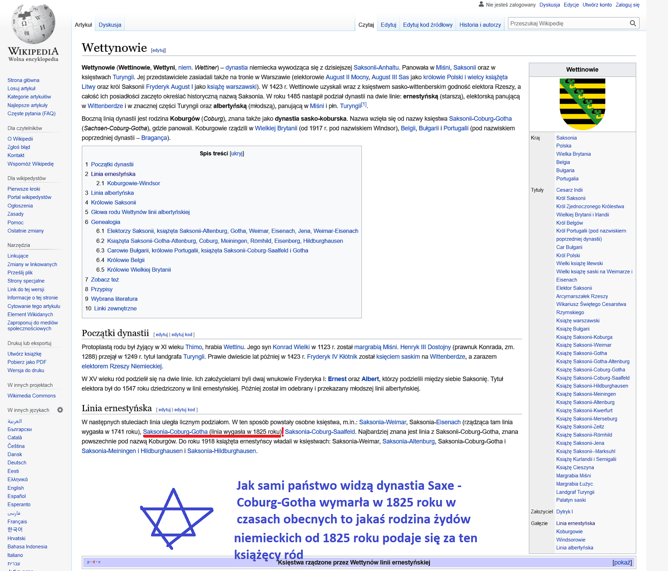The height and width of the screenshot is (571, 668).
Task: Click Linkujące tool link
Action: tap(18, 256)
